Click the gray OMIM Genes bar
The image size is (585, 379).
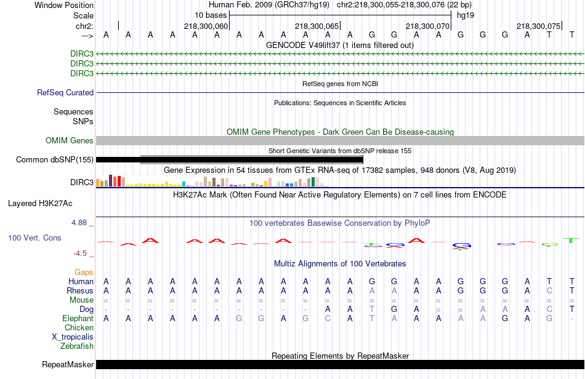click(340, 140)
